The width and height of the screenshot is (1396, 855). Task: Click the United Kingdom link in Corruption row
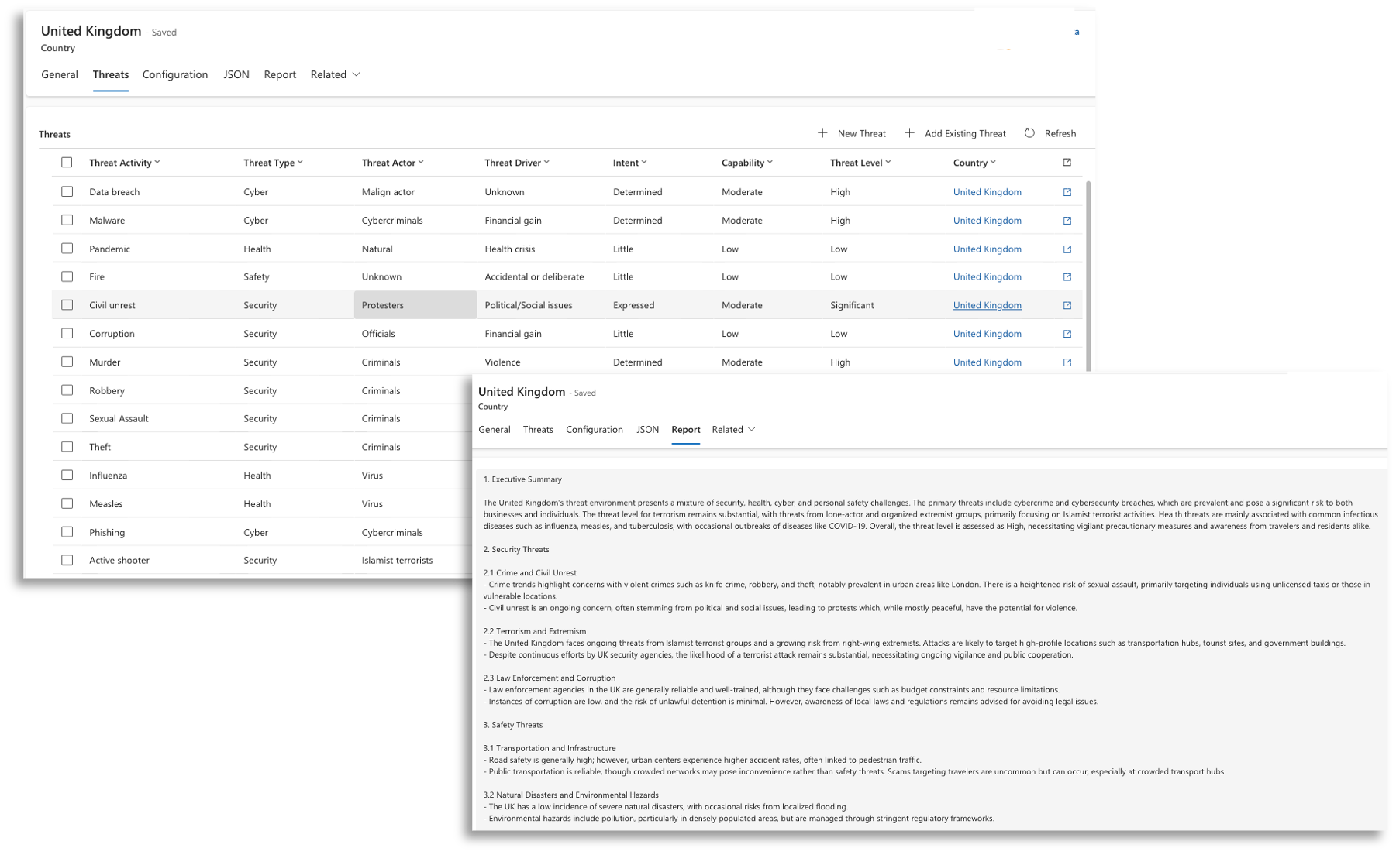[x=987, y=334]
